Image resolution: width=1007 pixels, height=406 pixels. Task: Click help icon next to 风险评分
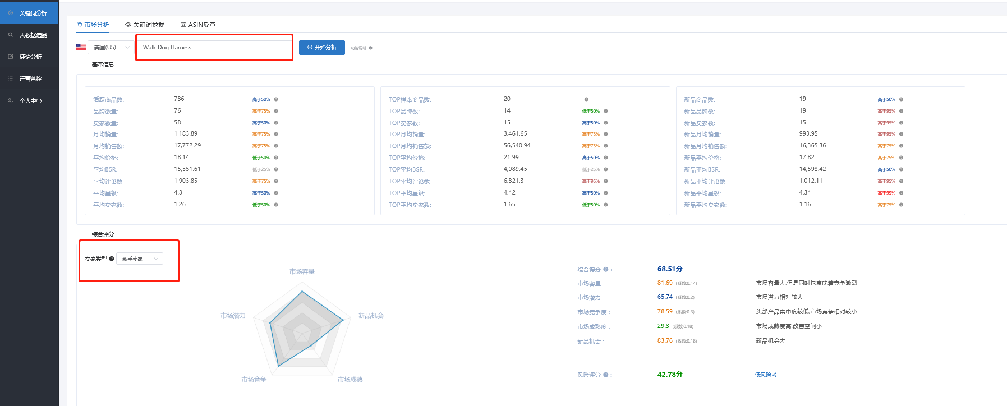pos(606,375)
